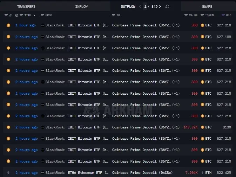
Task: Click the 300 value in the 1 hour ago row
Action: (x=194, y=25)
